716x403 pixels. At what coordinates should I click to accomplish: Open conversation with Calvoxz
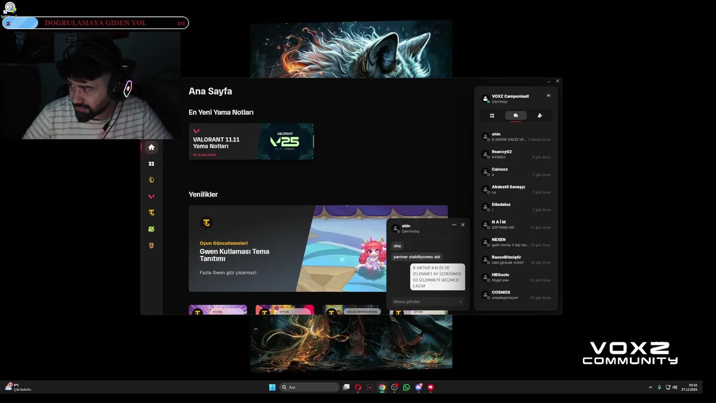click(516, 172)
